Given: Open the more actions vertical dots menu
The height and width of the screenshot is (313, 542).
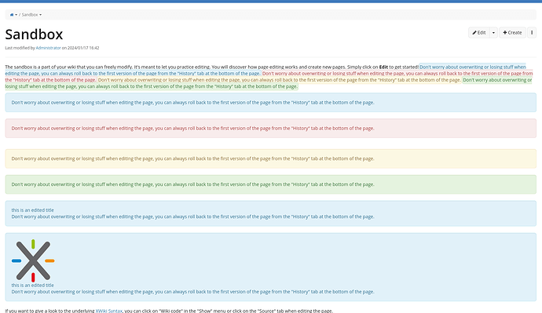Looking at the screenshot, I should 532,32.
